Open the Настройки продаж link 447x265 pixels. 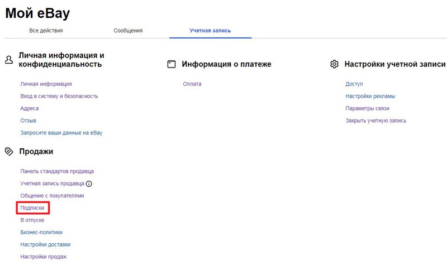click(x=44, y=257)
